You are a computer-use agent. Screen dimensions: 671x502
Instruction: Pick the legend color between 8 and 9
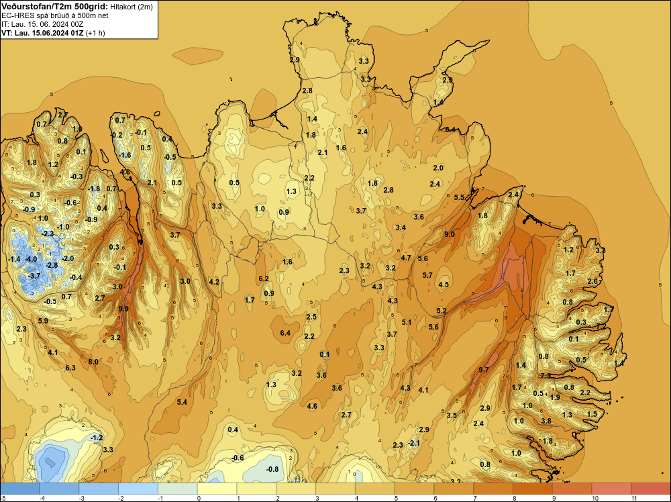pyautogui.click(x=533, y=489)
